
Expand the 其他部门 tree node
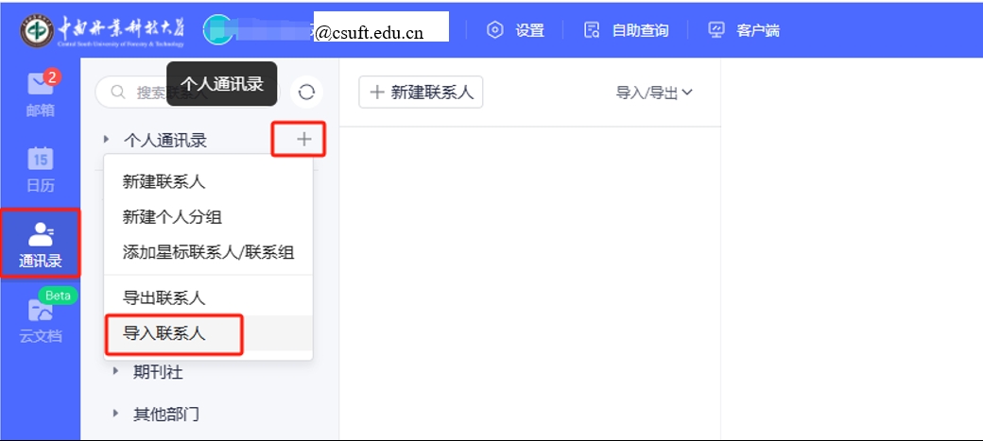point(116,414)
